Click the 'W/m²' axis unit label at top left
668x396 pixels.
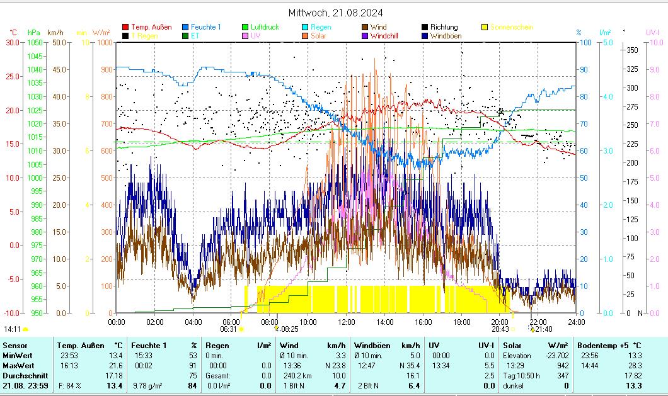[101, 33]
